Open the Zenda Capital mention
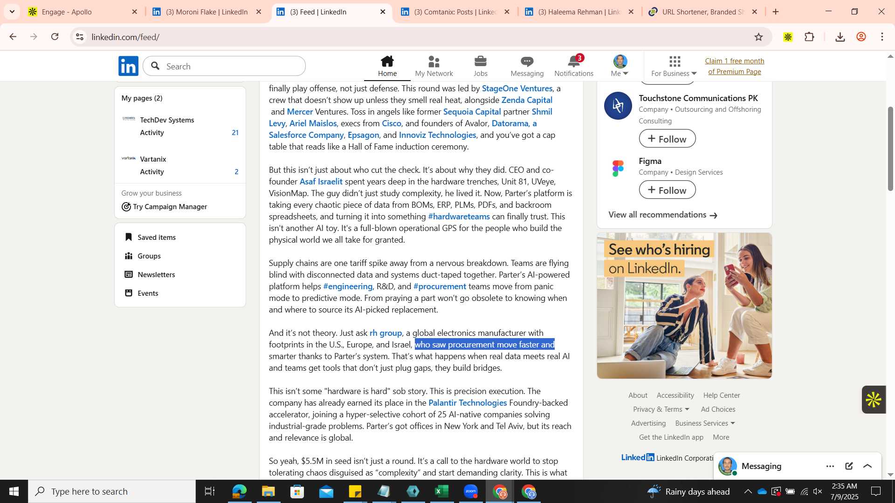895x503 pixels. coord(526,100)
